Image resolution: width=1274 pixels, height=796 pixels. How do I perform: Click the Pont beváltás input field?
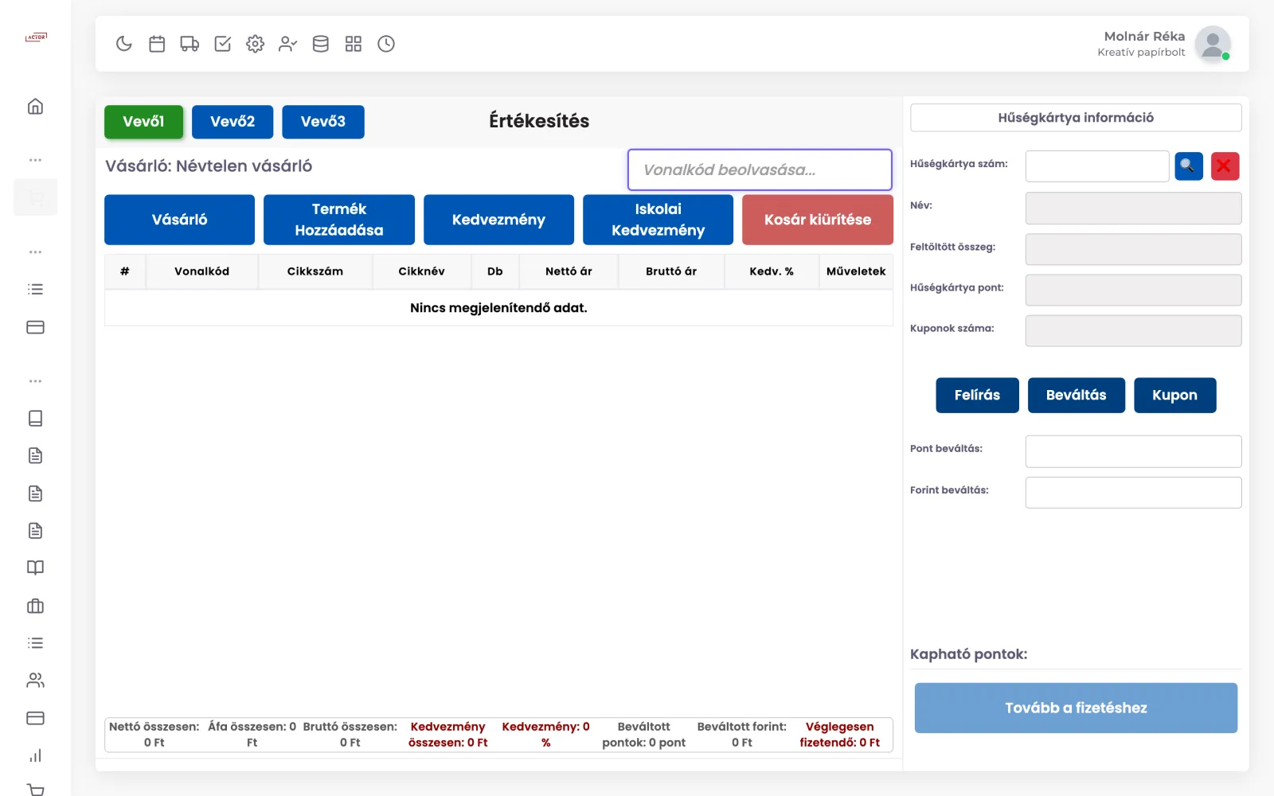tap(1133, 451)
